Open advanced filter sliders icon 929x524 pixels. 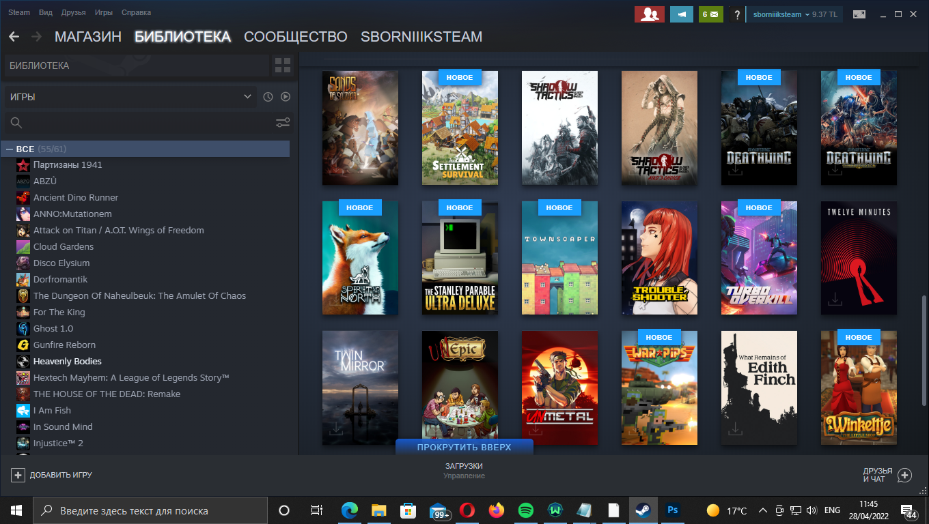(283, 123)
